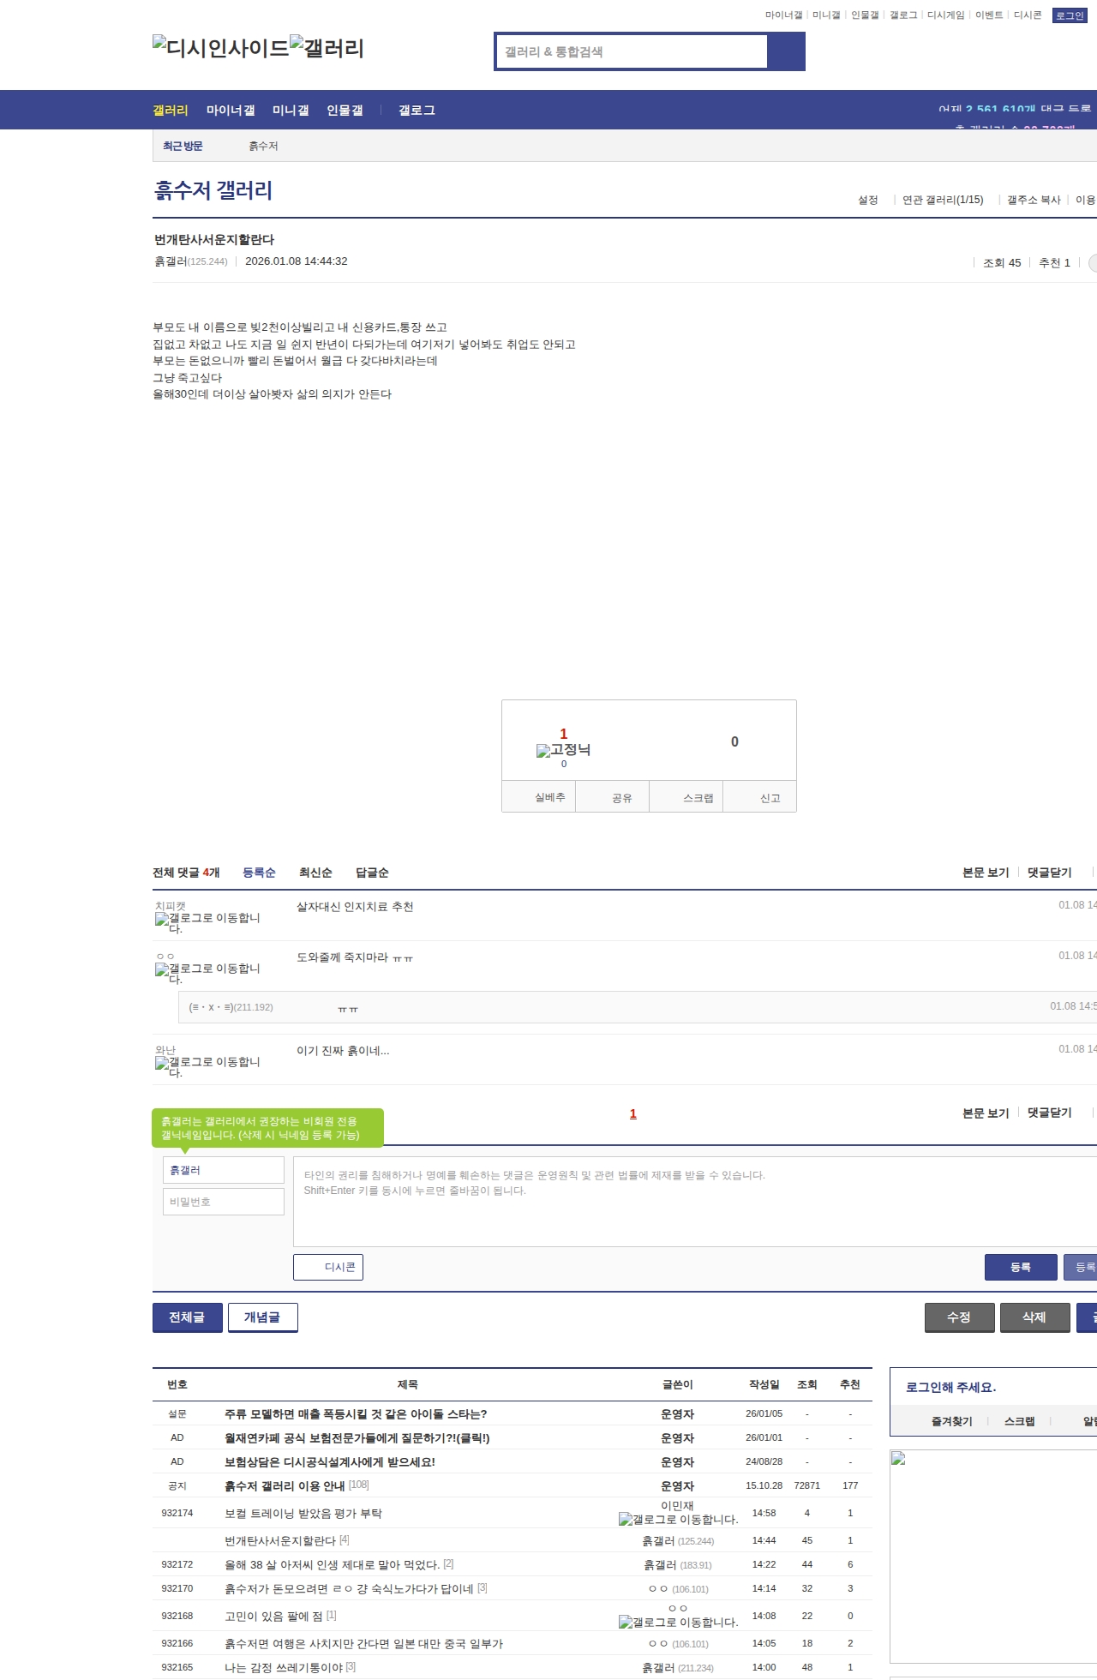The height and width of the screenshot is (1680, 1097).
Task: Sort comments by 등록순
Action: point(259,873)
